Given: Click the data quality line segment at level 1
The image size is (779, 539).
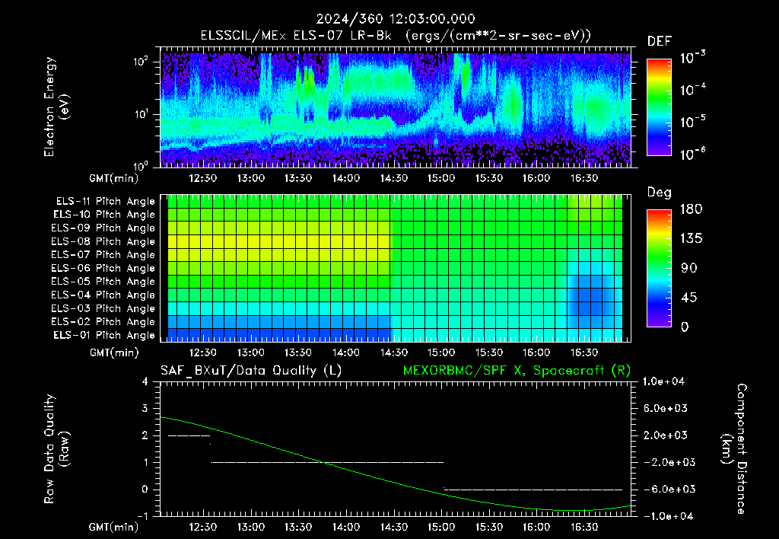Looking at the screenshot, I should 327,462.
